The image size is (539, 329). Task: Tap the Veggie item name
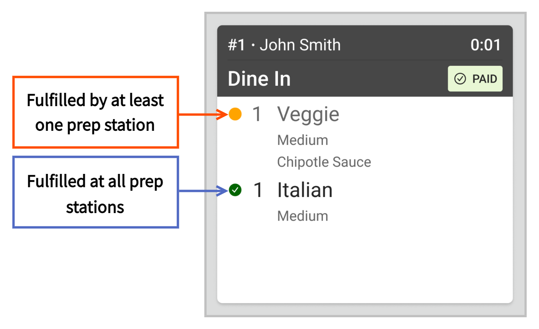tap(308, 114)
